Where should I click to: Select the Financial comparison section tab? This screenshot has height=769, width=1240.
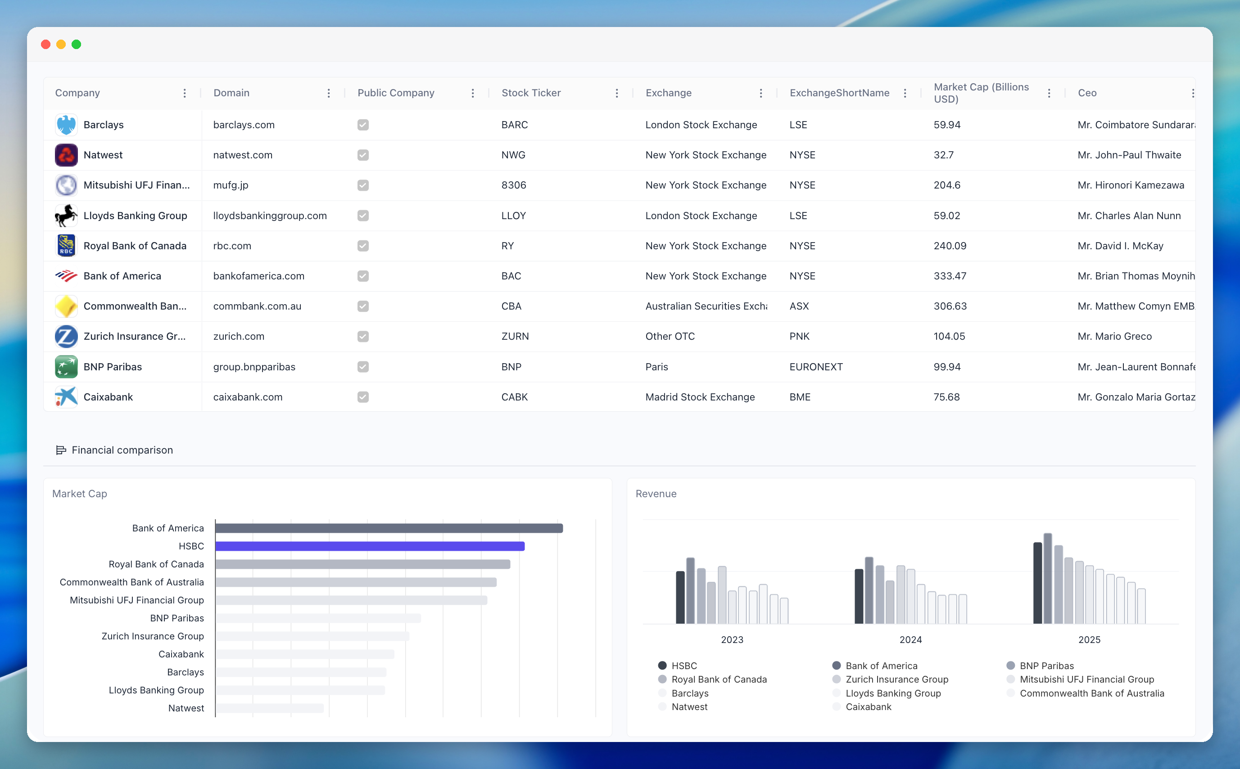114,450
